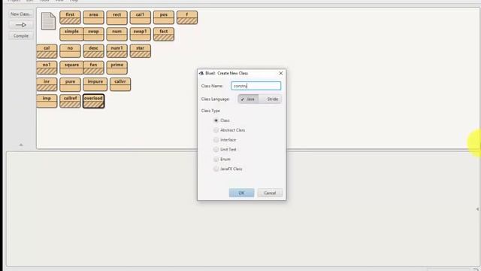Viewport: 481px width, 271px height.
Task: Select the 'prime' class box
Action: coord(117,68)
